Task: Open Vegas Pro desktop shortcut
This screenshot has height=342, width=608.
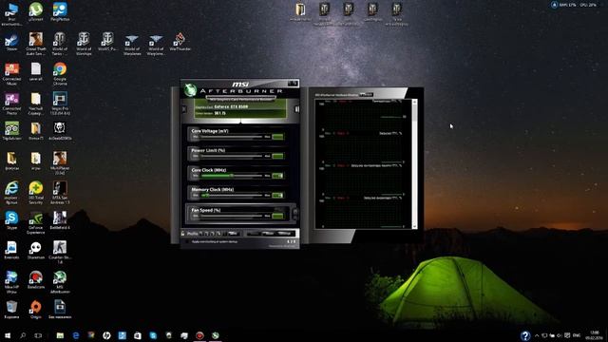Action: 60,104
